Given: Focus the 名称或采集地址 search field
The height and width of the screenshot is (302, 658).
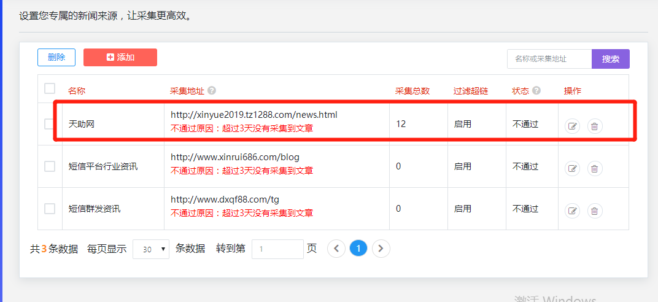Looking at the screenshot, I should (549, 59).
